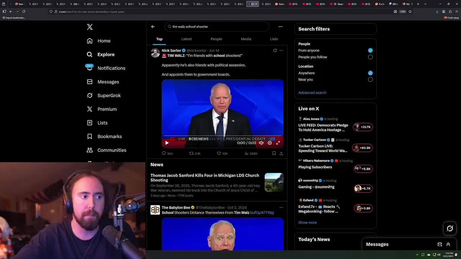Play the Tim Walz debate video
461x259 pixels.
click(167, 143)
